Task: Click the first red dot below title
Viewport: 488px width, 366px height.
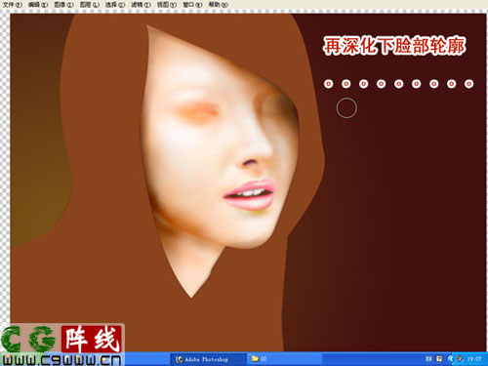Action: pos(329,84)
